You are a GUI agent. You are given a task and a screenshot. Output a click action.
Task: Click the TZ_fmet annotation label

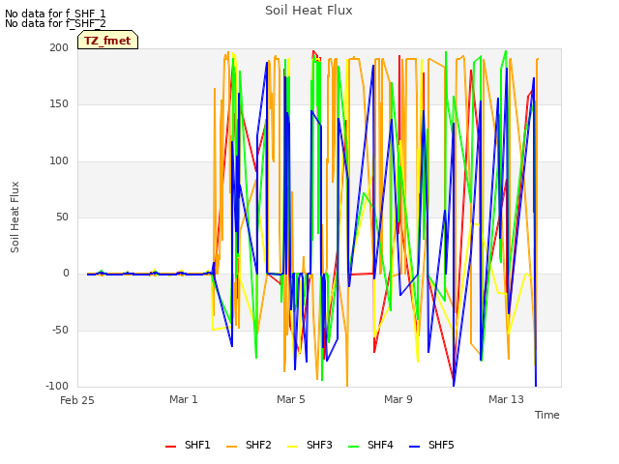[x=107, y=40]
